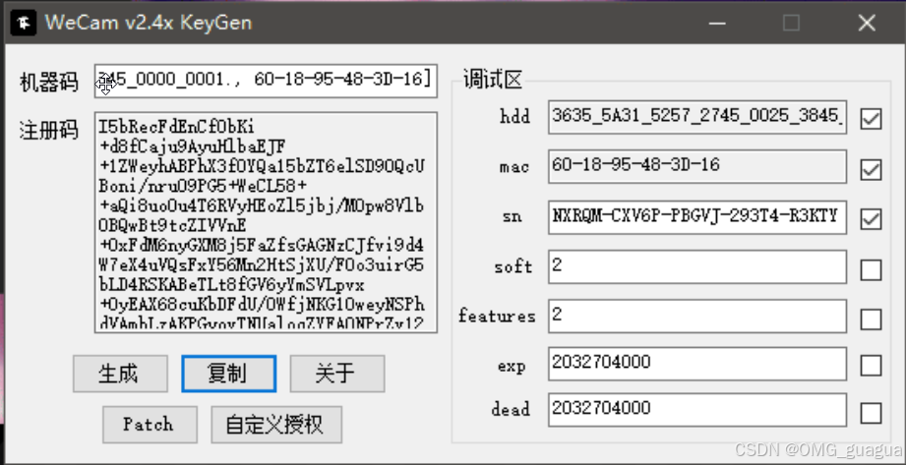Click the features label
The width and height of the screenshot is (906, 465).
[x=497, y=317]
